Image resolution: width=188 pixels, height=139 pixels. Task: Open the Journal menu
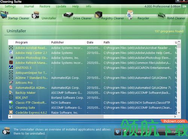(29, 6)
